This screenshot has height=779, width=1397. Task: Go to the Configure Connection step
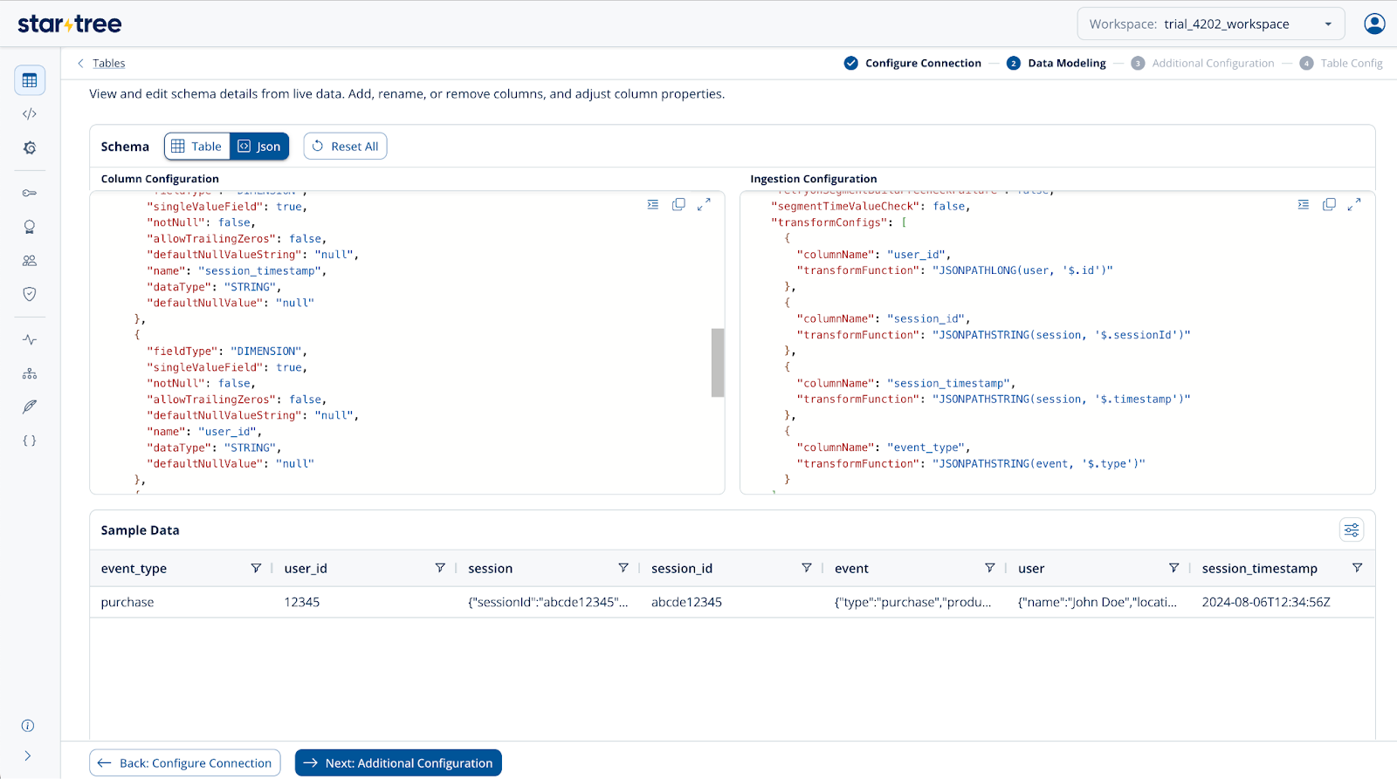(912, 63)
